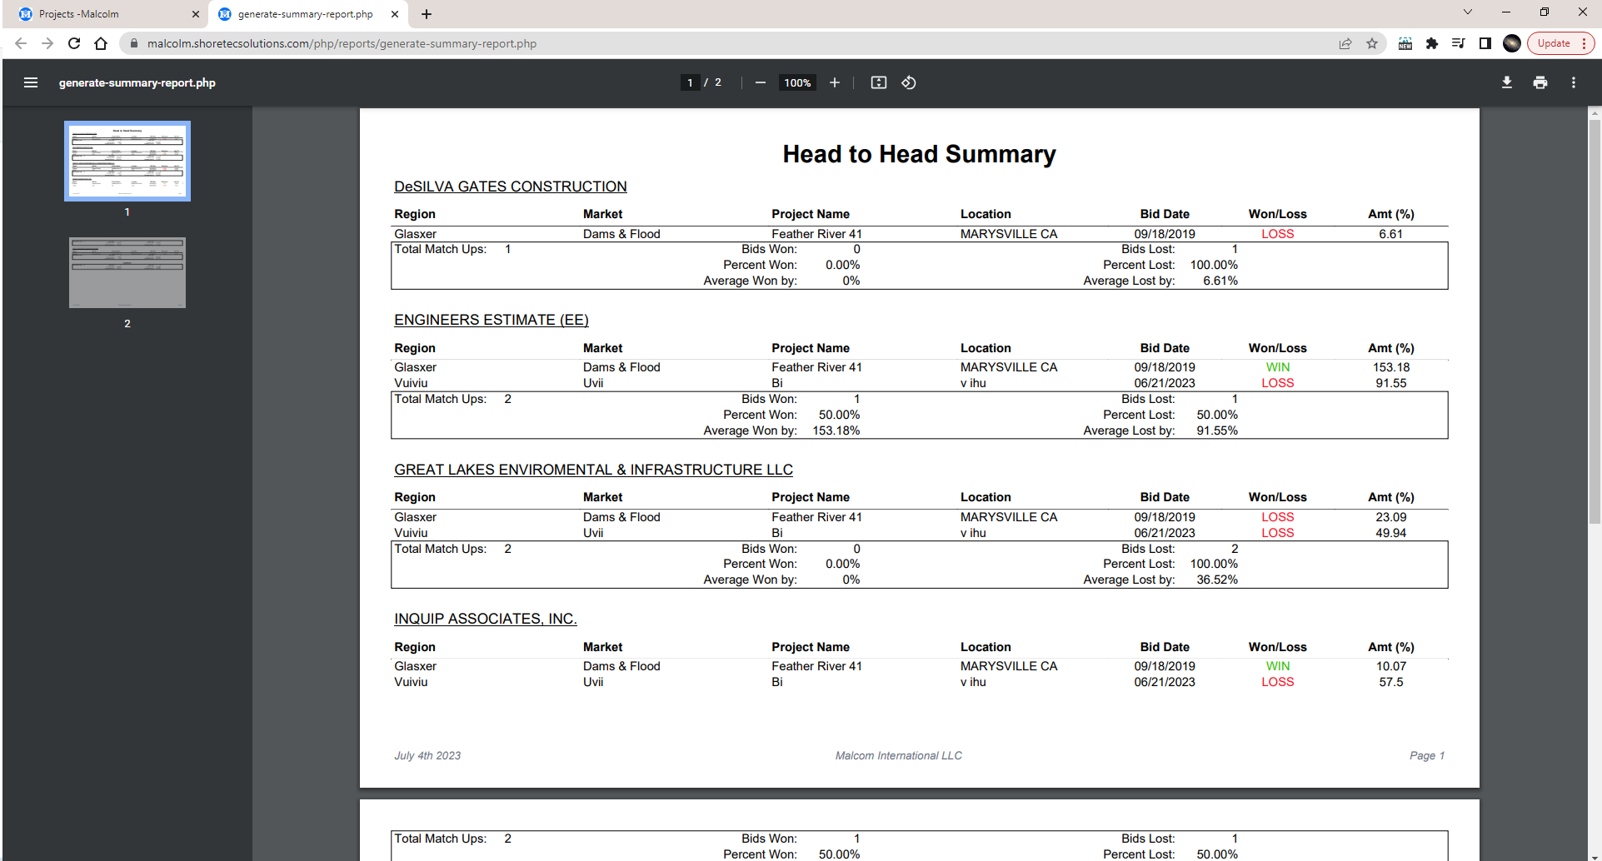The width and height of the screenshot is (1602, 861).
Task: Click the 6.61 amount in DeSILVA row
Action: (x=1390, y=234)
